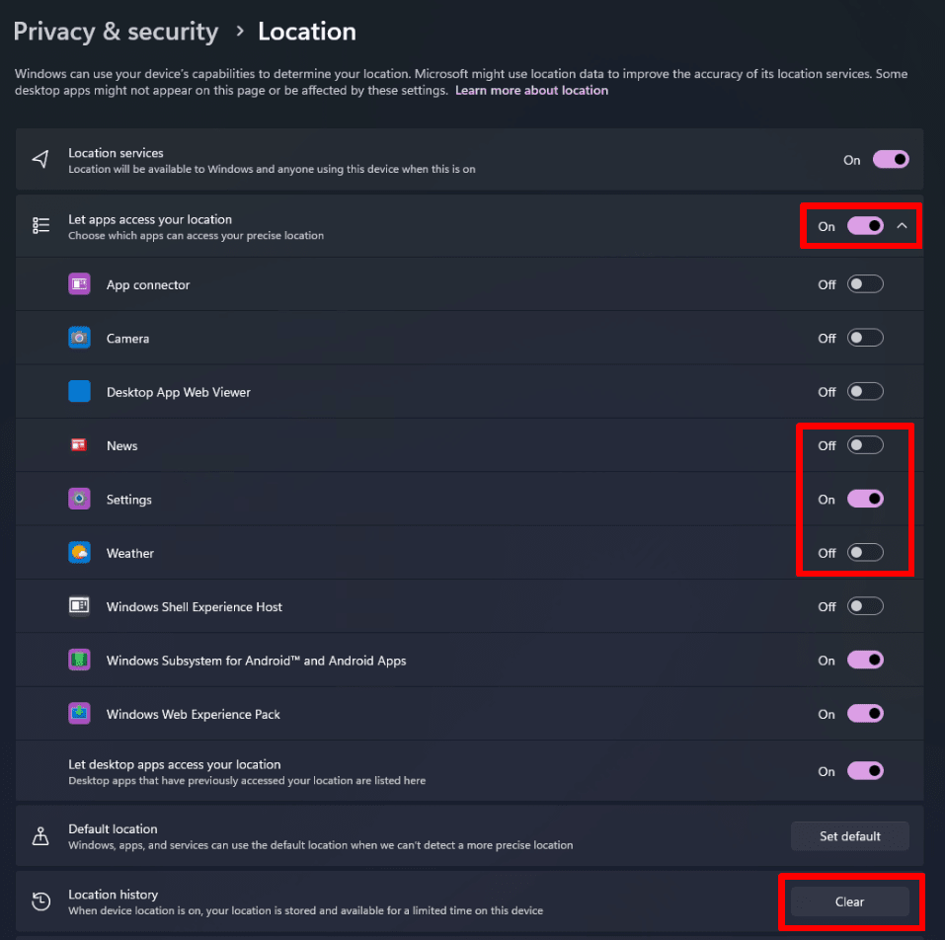
Task: Disable location toggle for Settings app
Action: [865, 500]
